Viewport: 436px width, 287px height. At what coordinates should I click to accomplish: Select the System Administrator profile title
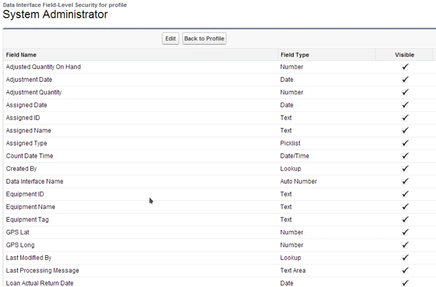coord(55,15)
